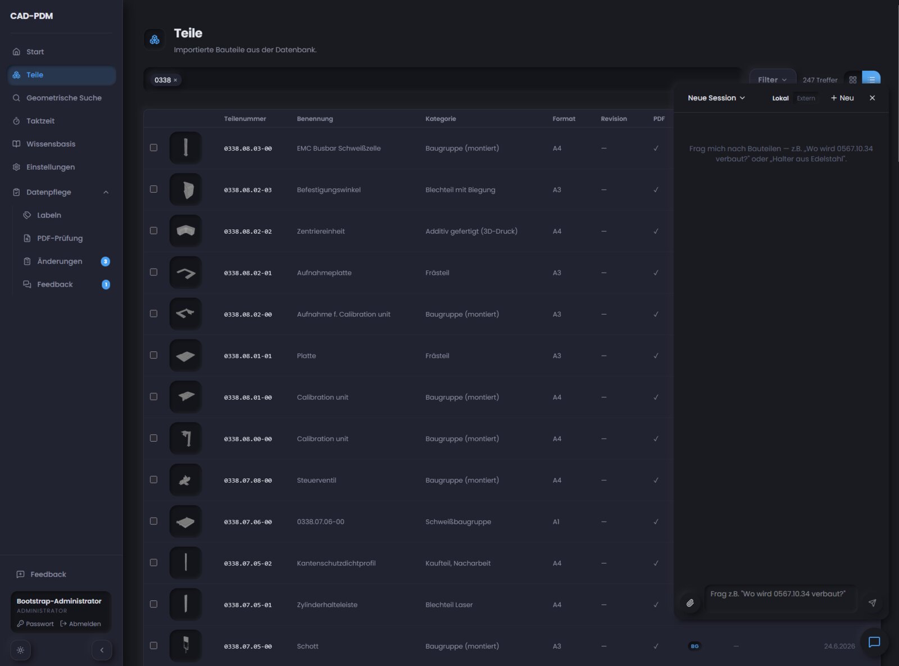Click Abmelden to log out
The height and width of the screenshot is (666, 899).
click(80, 624)
